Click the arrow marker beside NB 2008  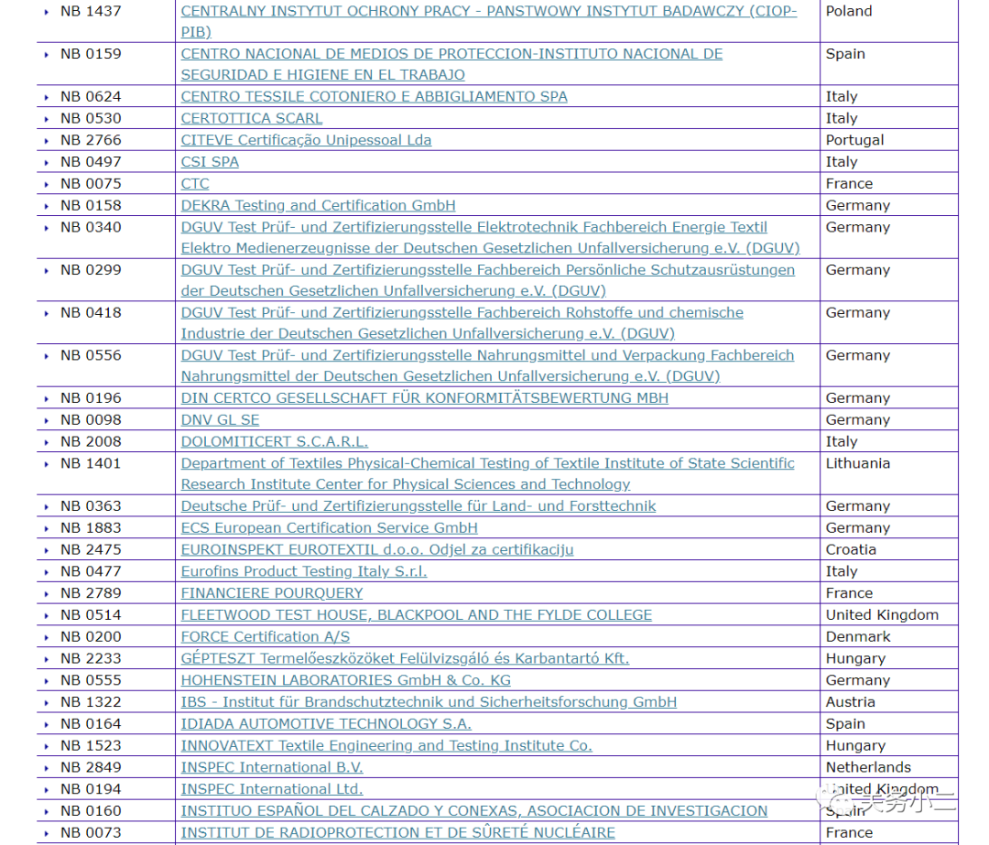[47, 442]
